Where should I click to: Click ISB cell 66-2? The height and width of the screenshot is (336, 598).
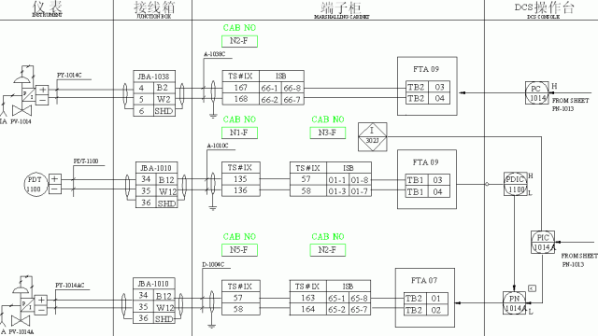(270, 100)
